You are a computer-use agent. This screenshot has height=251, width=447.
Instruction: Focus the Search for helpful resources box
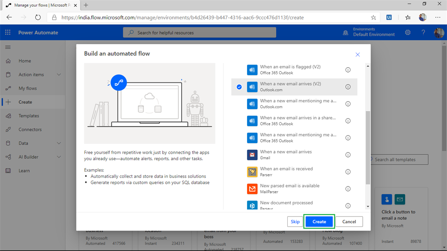(x=199, y=32)
